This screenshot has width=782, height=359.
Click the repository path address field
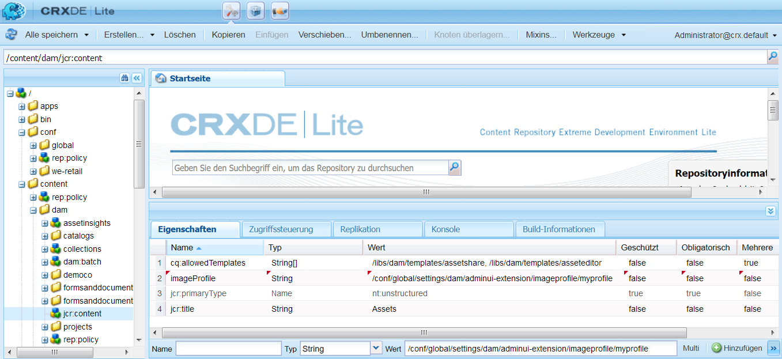click(385, 57)
